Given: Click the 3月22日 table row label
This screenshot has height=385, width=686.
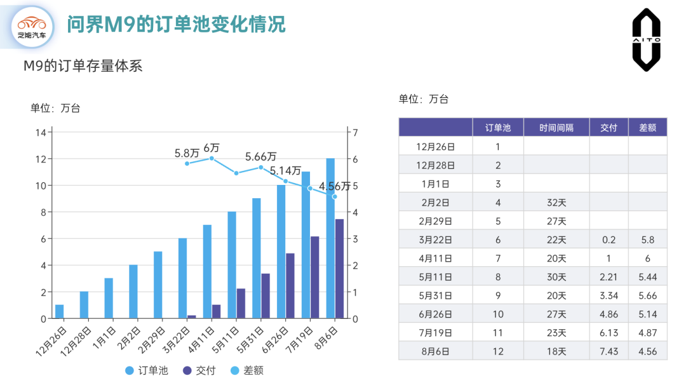Looking at the screenshot, I should coord(435,240).
